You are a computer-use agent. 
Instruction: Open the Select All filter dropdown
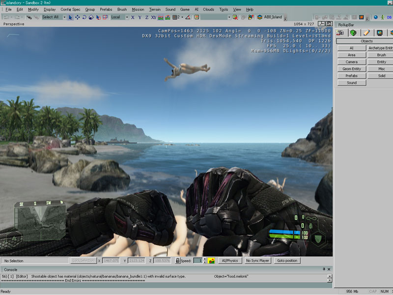(x=64, y=17)
